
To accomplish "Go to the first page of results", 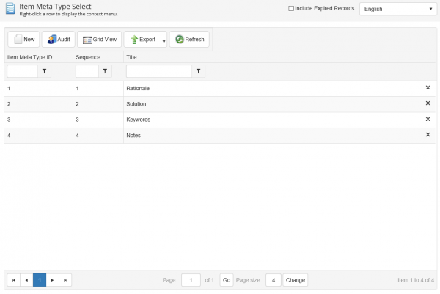I will 14,280.
